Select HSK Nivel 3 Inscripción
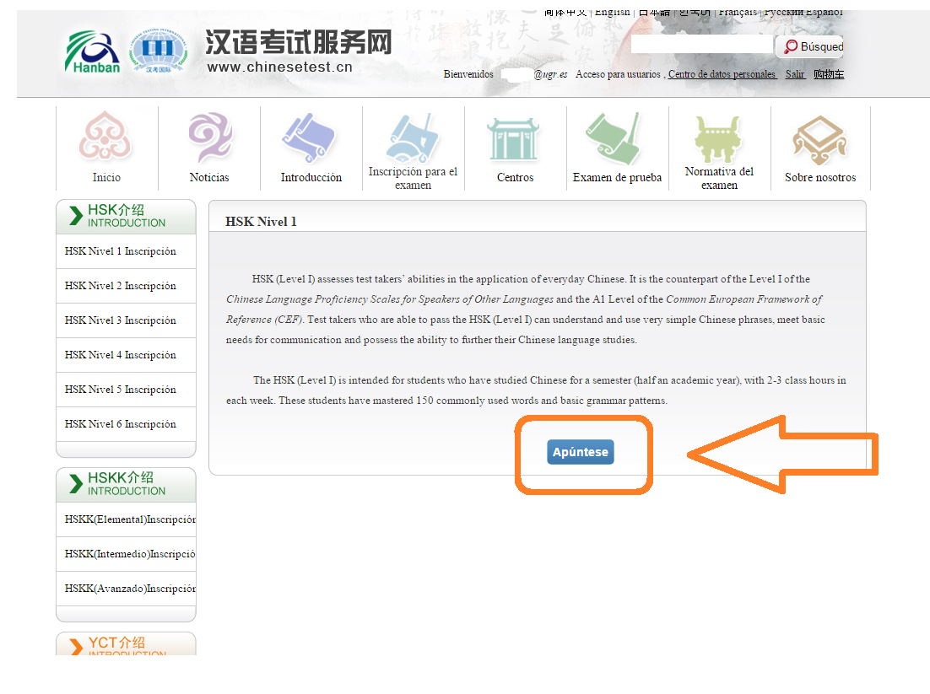This screenshot has width=930, height=694. (126, 320)
